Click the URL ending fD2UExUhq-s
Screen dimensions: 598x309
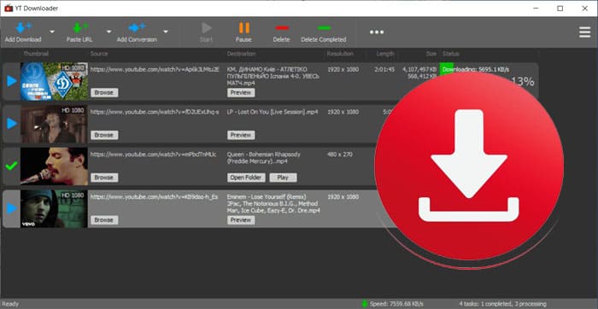155,112
